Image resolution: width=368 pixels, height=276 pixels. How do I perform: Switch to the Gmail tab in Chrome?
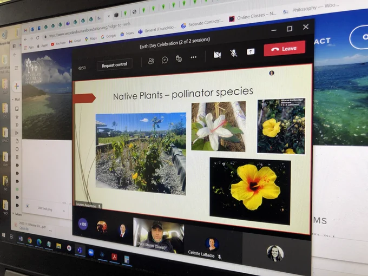pos(25,30)
